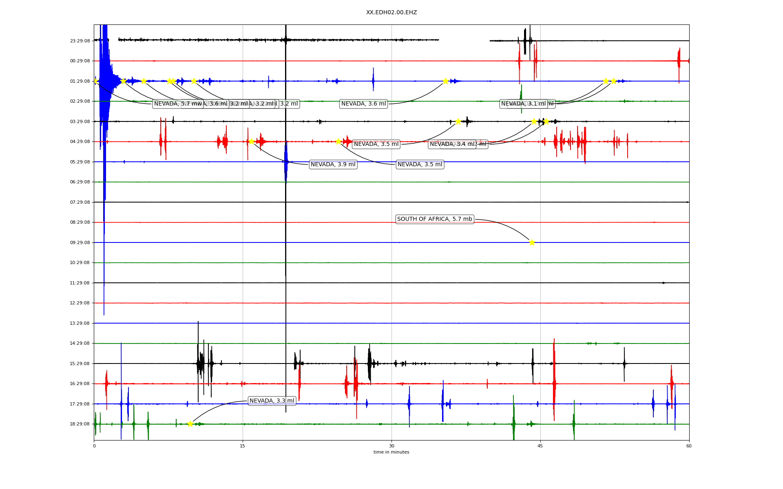This screenshot has width=783, height=489.
Task: Click the 'time in minutes' axis label
Action: point(391,452)
